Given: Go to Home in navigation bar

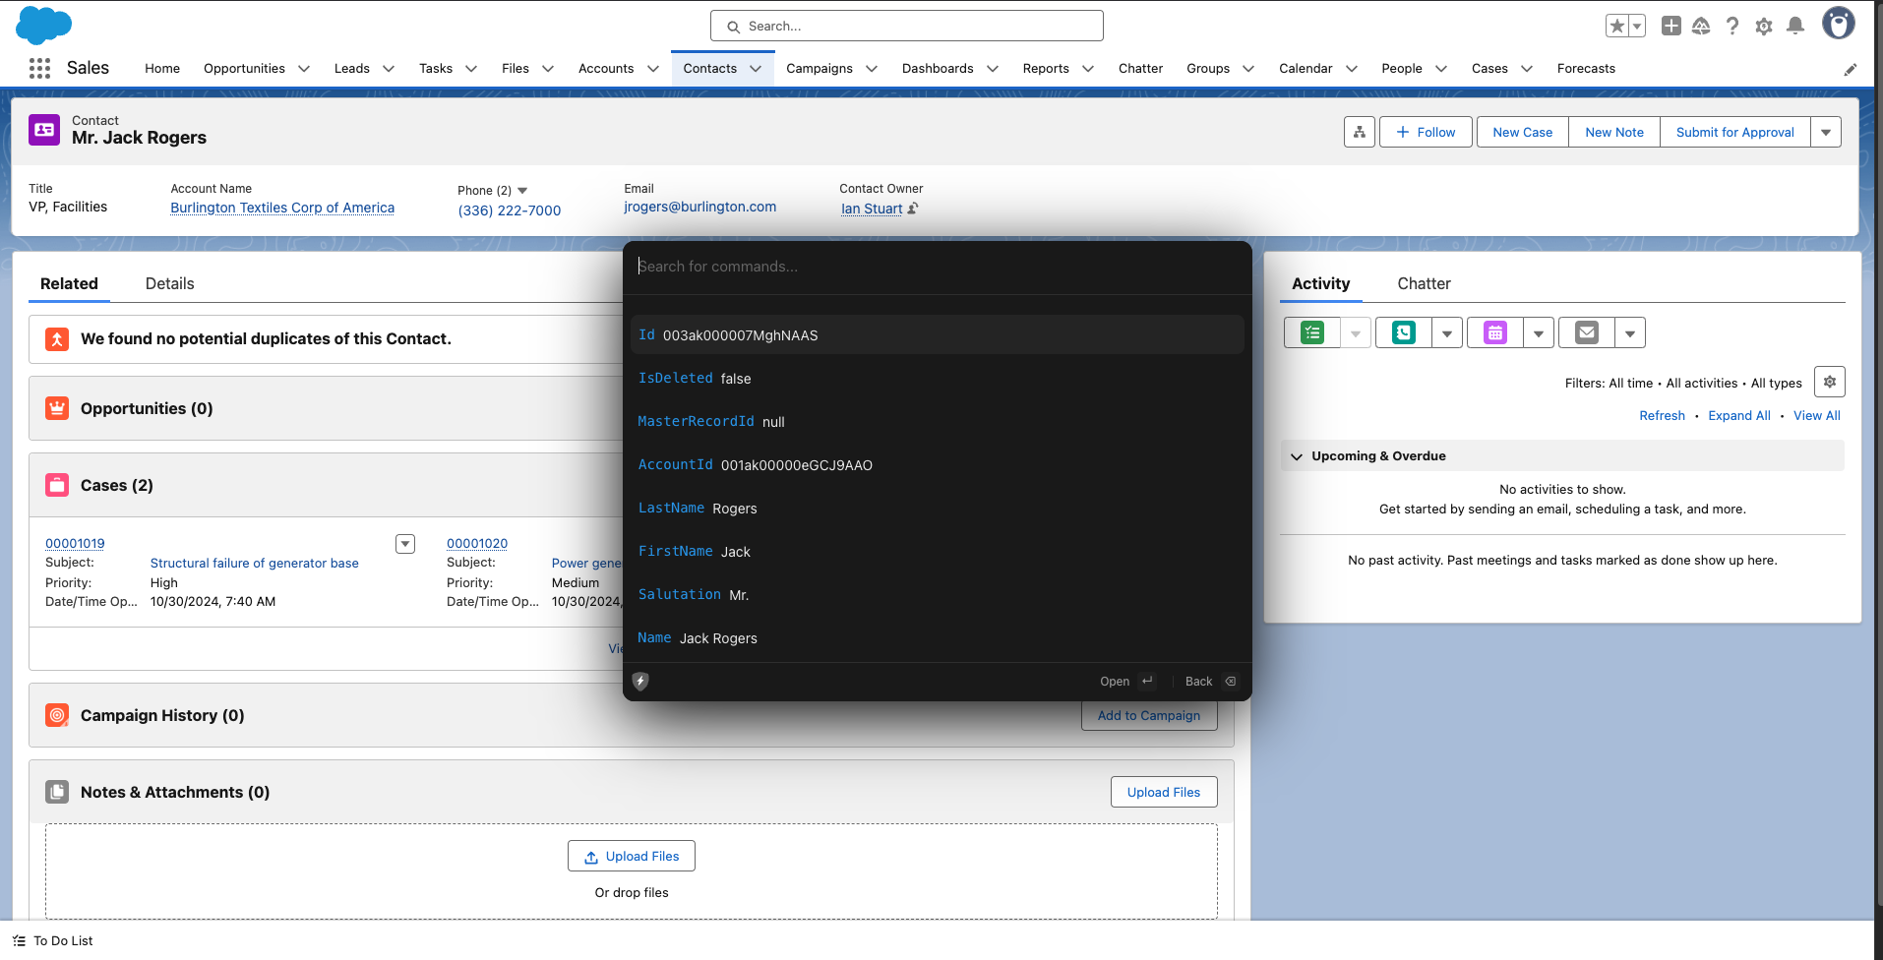Looking at the screenshot, I should (162, 69).
